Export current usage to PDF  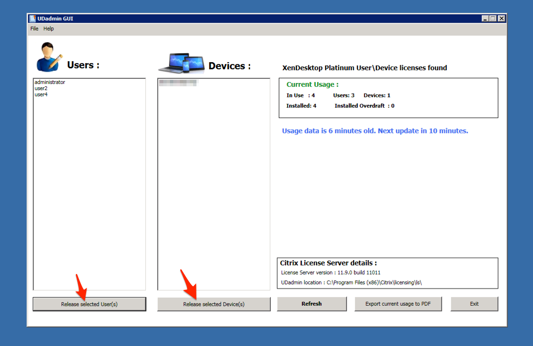coord(398,304)
